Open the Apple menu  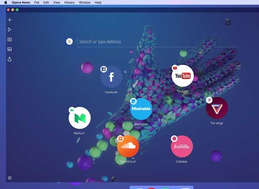pyautogui.click(x=6, y=3)
